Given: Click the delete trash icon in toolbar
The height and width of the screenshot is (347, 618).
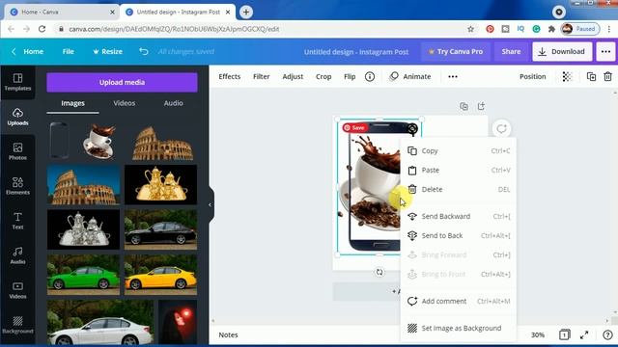Looking at the screenshot, I should pos(607,77).
